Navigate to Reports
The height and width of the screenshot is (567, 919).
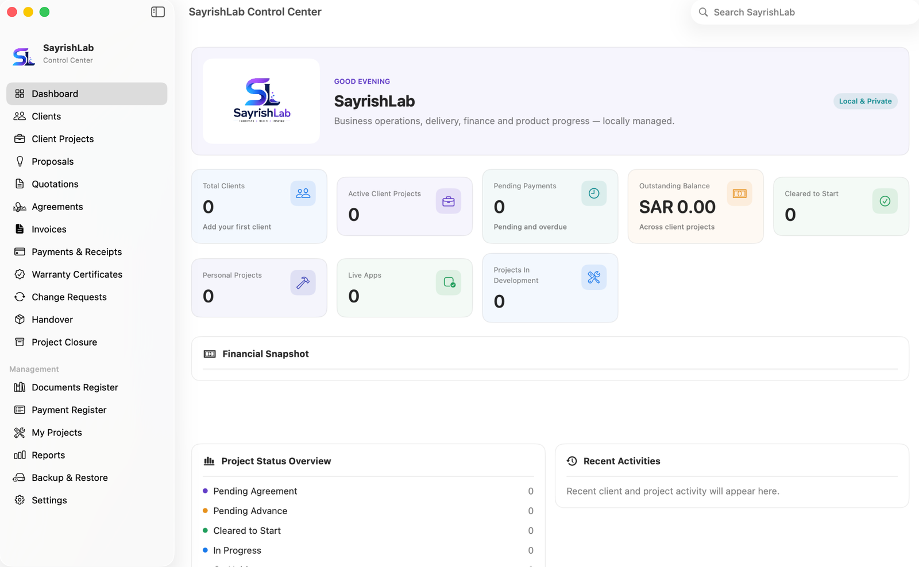coord(87,455)
